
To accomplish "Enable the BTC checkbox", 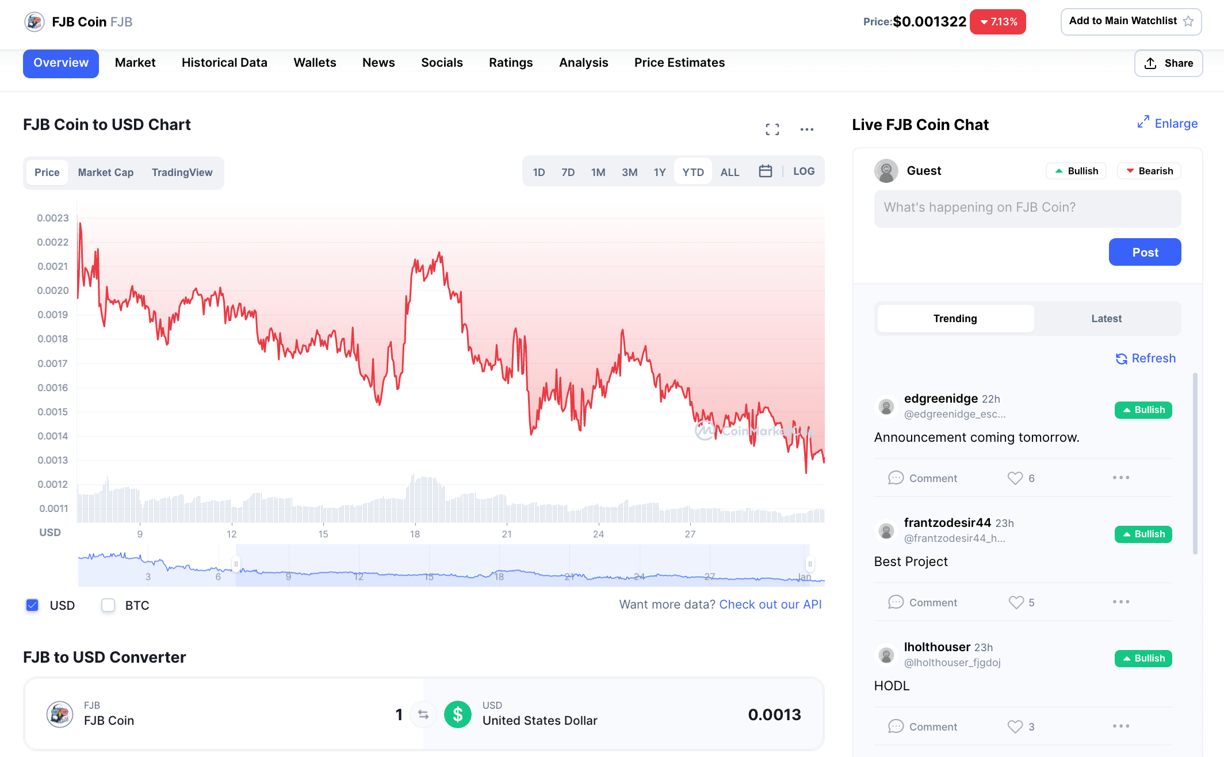I will (108, 605).
